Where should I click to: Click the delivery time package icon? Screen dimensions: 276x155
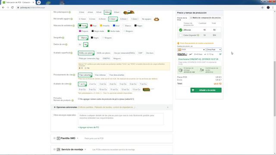point(180,70)
